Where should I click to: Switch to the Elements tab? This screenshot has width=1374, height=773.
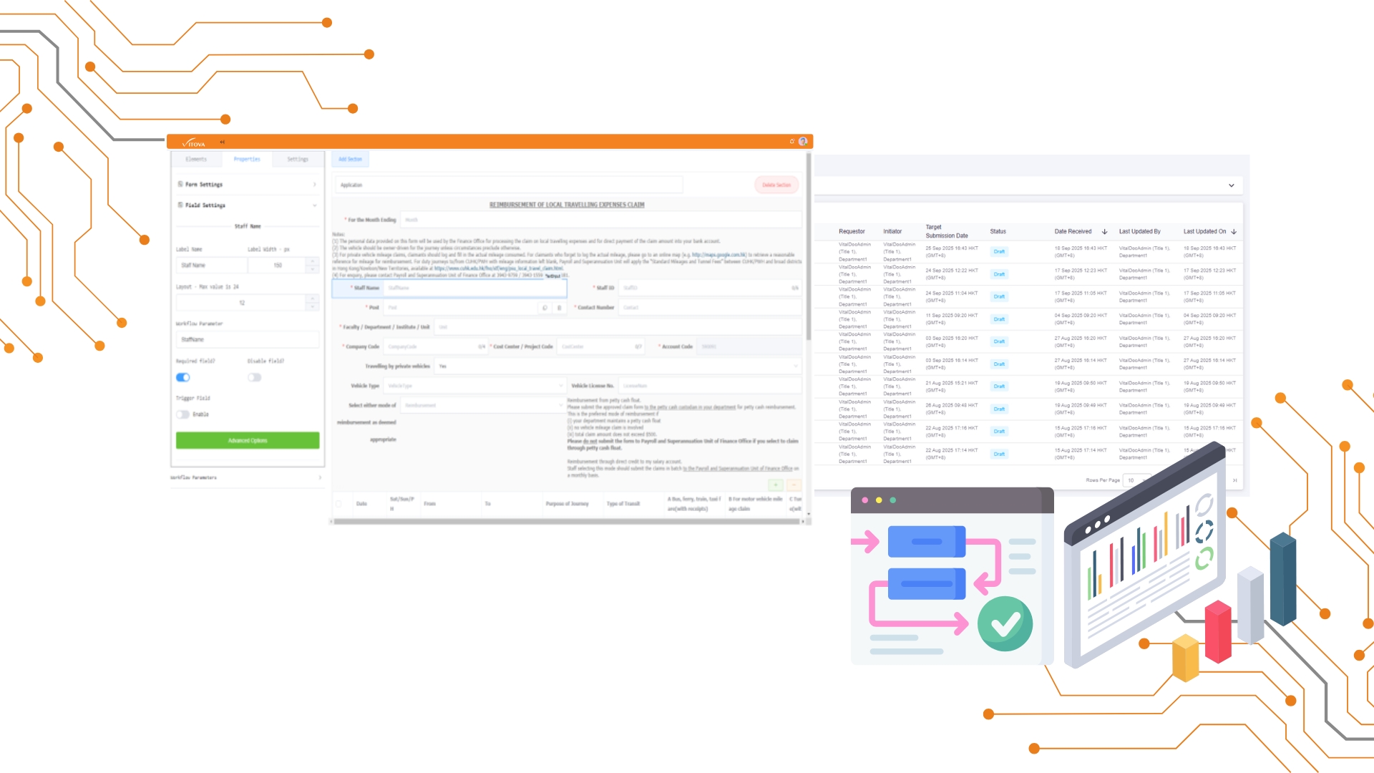(196, 160)
